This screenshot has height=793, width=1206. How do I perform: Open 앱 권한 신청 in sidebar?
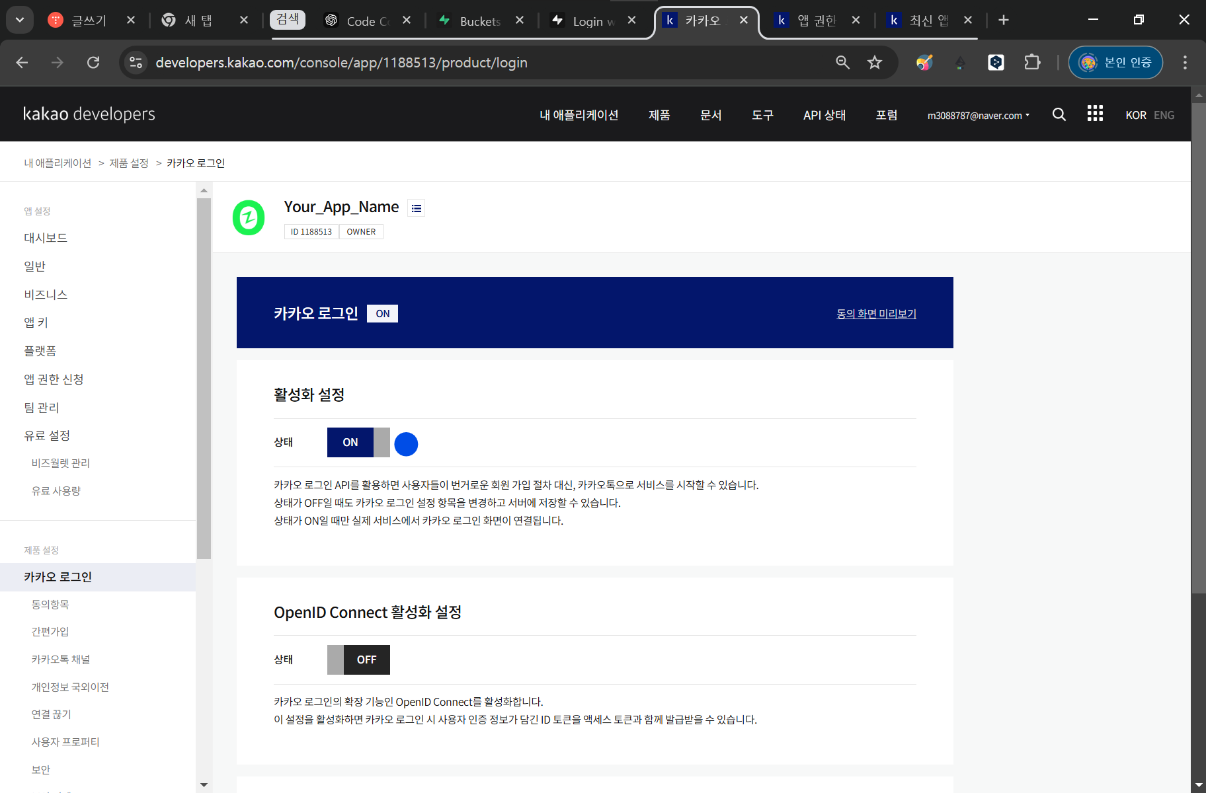click(x=54, y=379)
